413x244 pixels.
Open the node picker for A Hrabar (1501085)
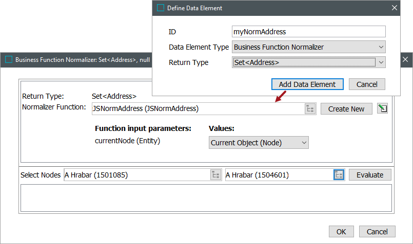tap(215, 175)
